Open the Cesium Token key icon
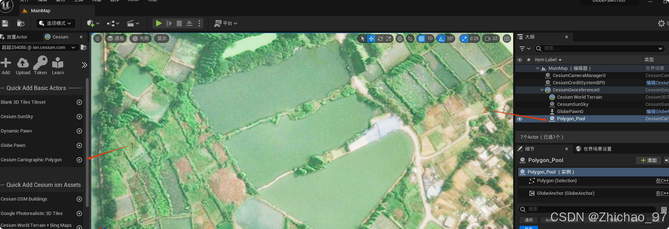 (x=40, y=66)
